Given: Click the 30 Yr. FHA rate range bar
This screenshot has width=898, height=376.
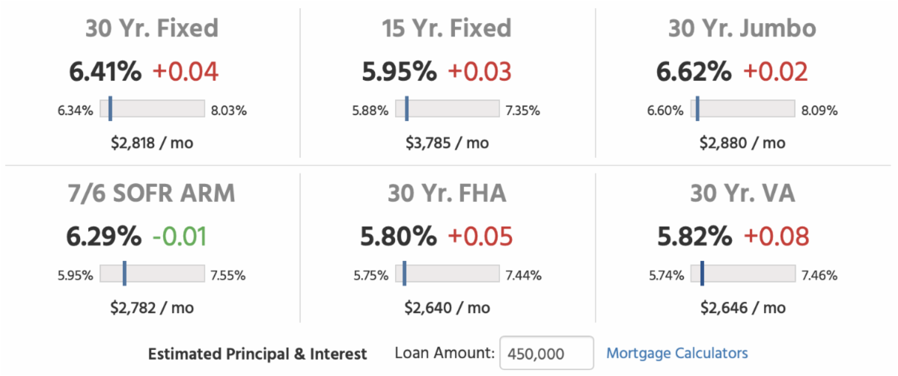Looking at the screenshot, I should click(447, 274).
